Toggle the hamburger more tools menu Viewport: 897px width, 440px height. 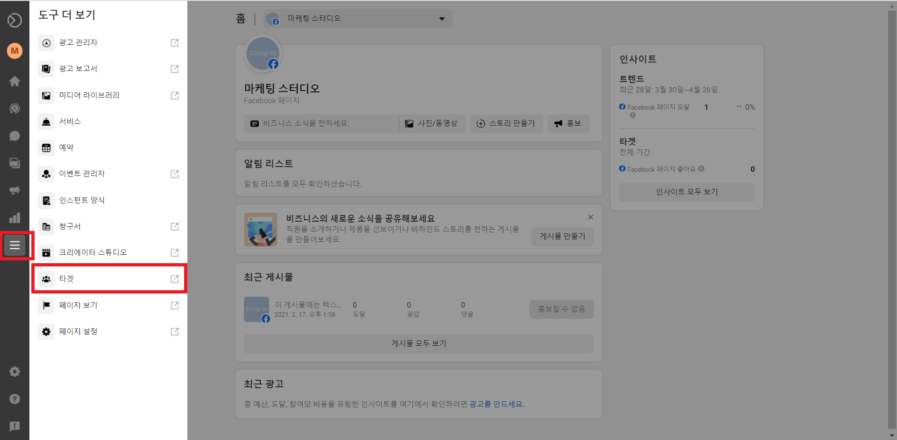click(14, 245)
